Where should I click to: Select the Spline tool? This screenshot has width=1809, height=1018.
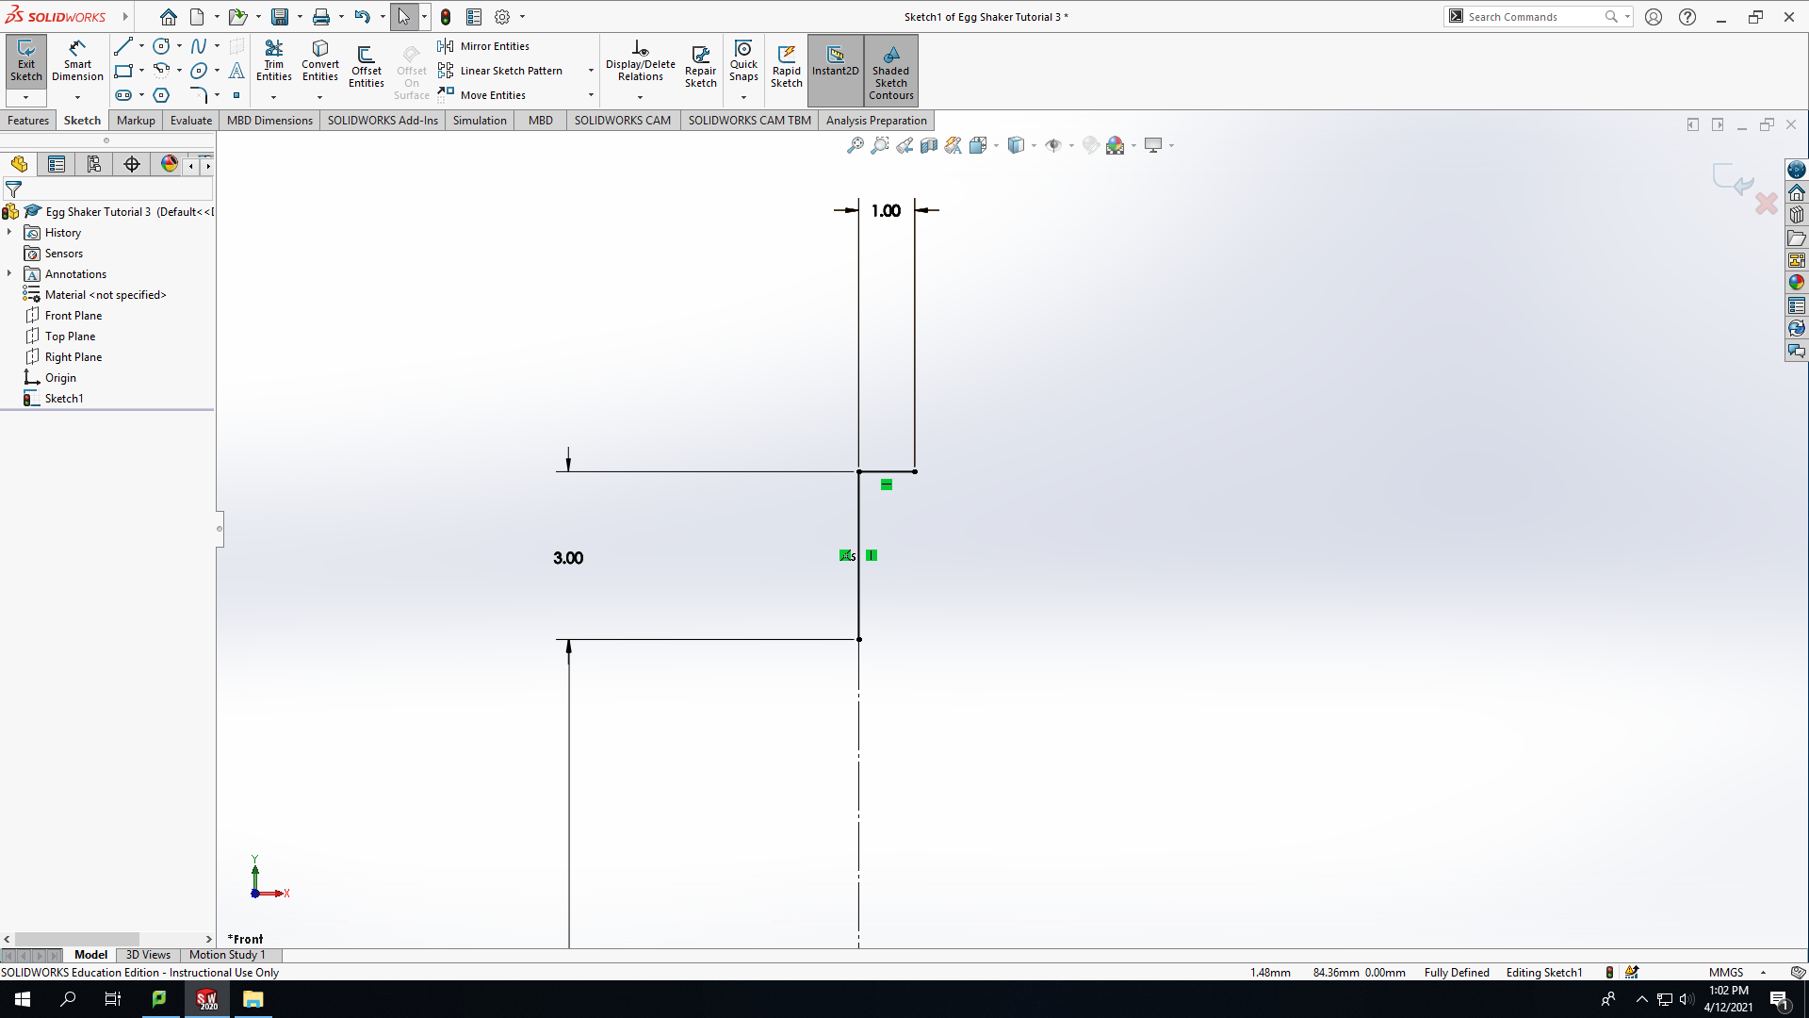[x=199, y=45]
